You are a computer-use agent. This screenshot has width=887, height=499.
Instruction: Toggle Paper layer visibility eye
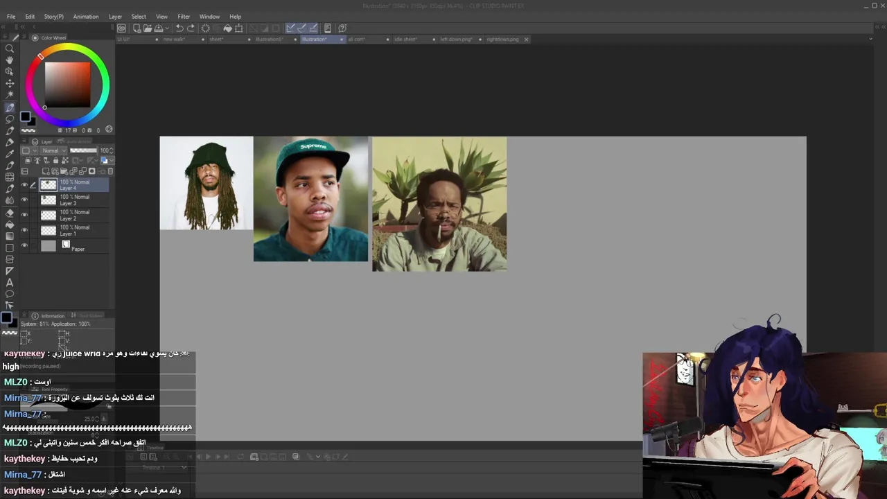[x=24, y=245]
